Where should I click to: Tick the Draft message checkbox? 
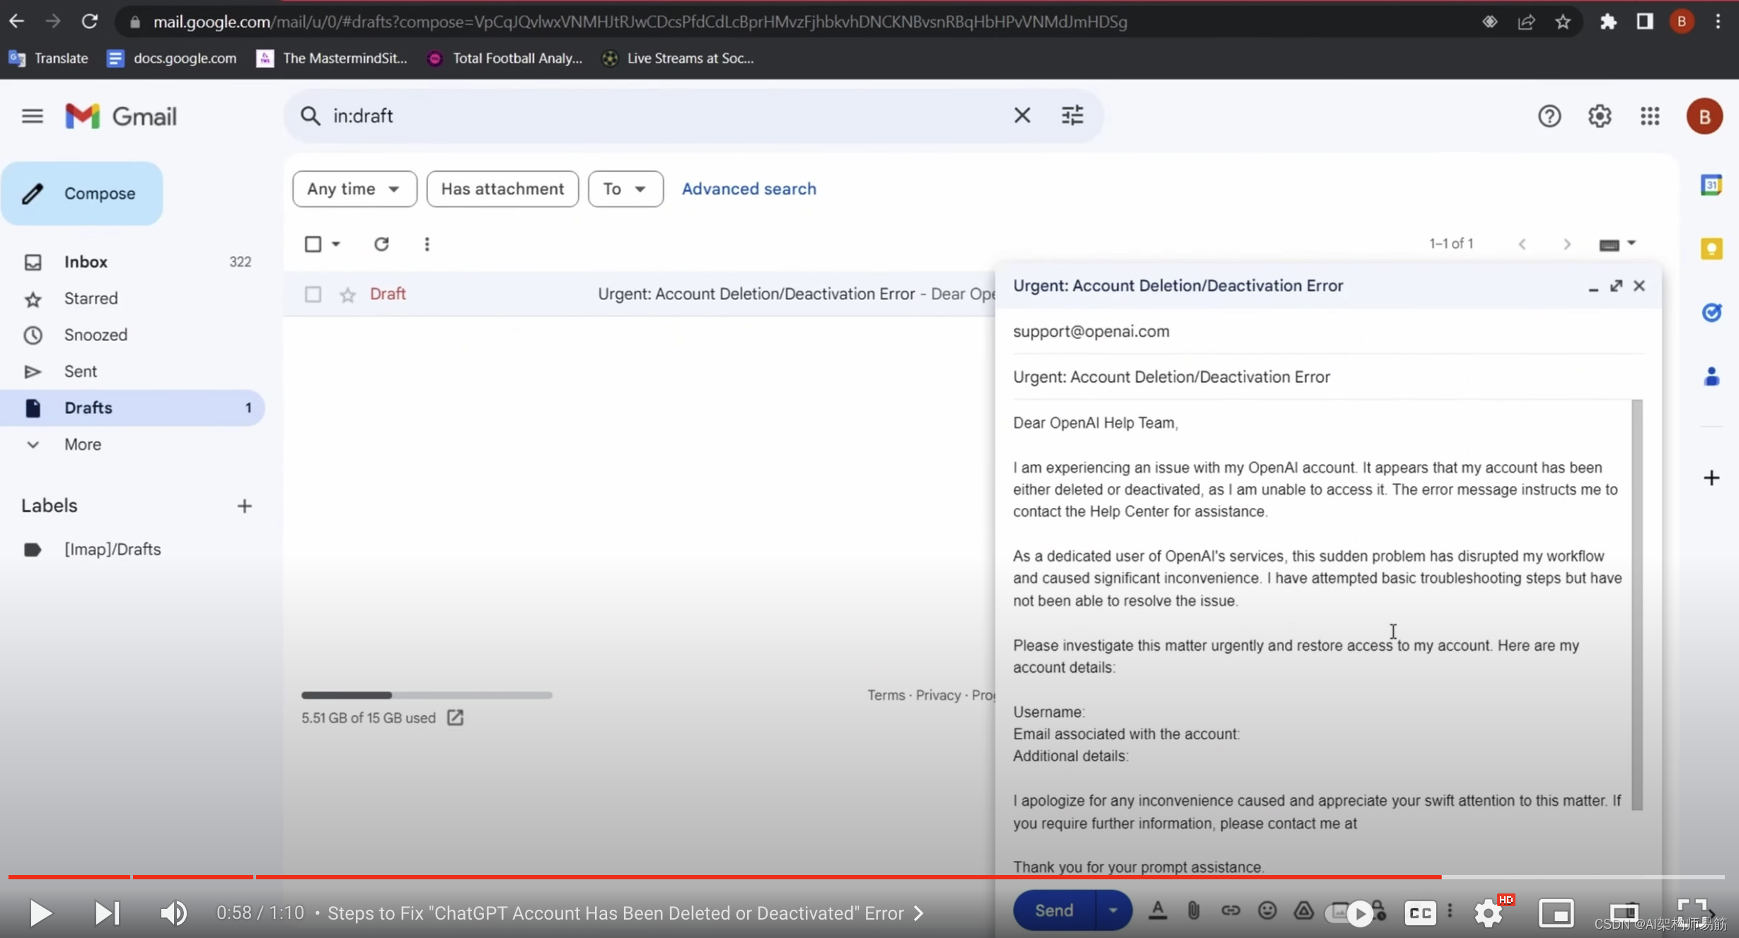[313, 294]
